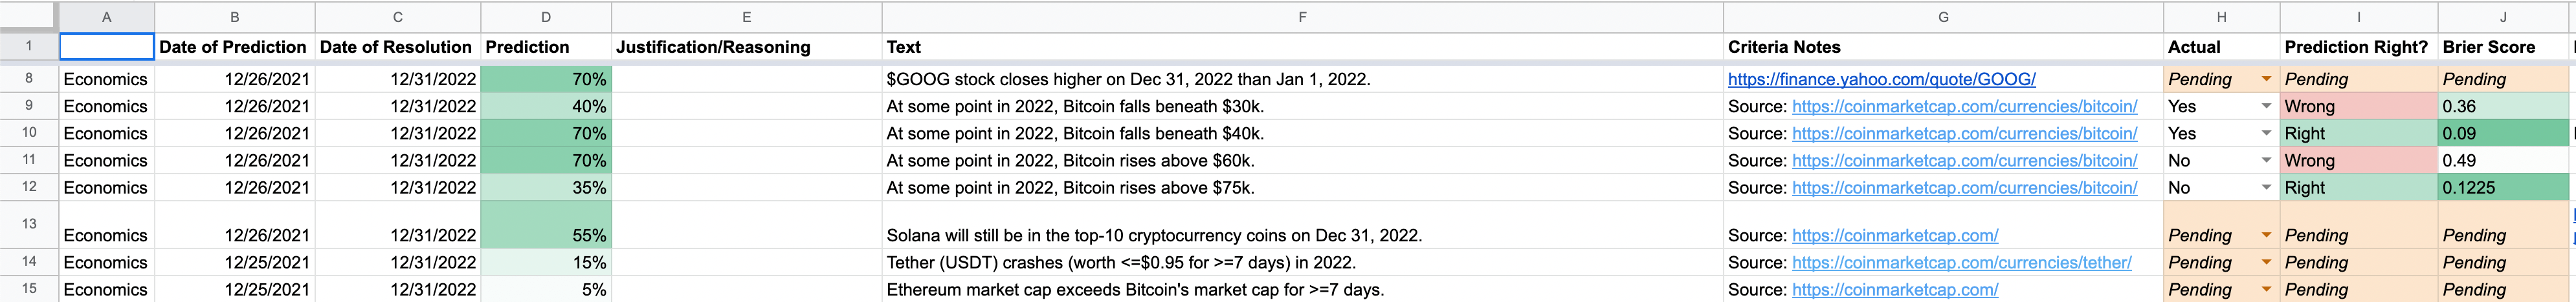Select the column F header
The width and height of the screenshot is (2576, 302).
coord(1302,17)
